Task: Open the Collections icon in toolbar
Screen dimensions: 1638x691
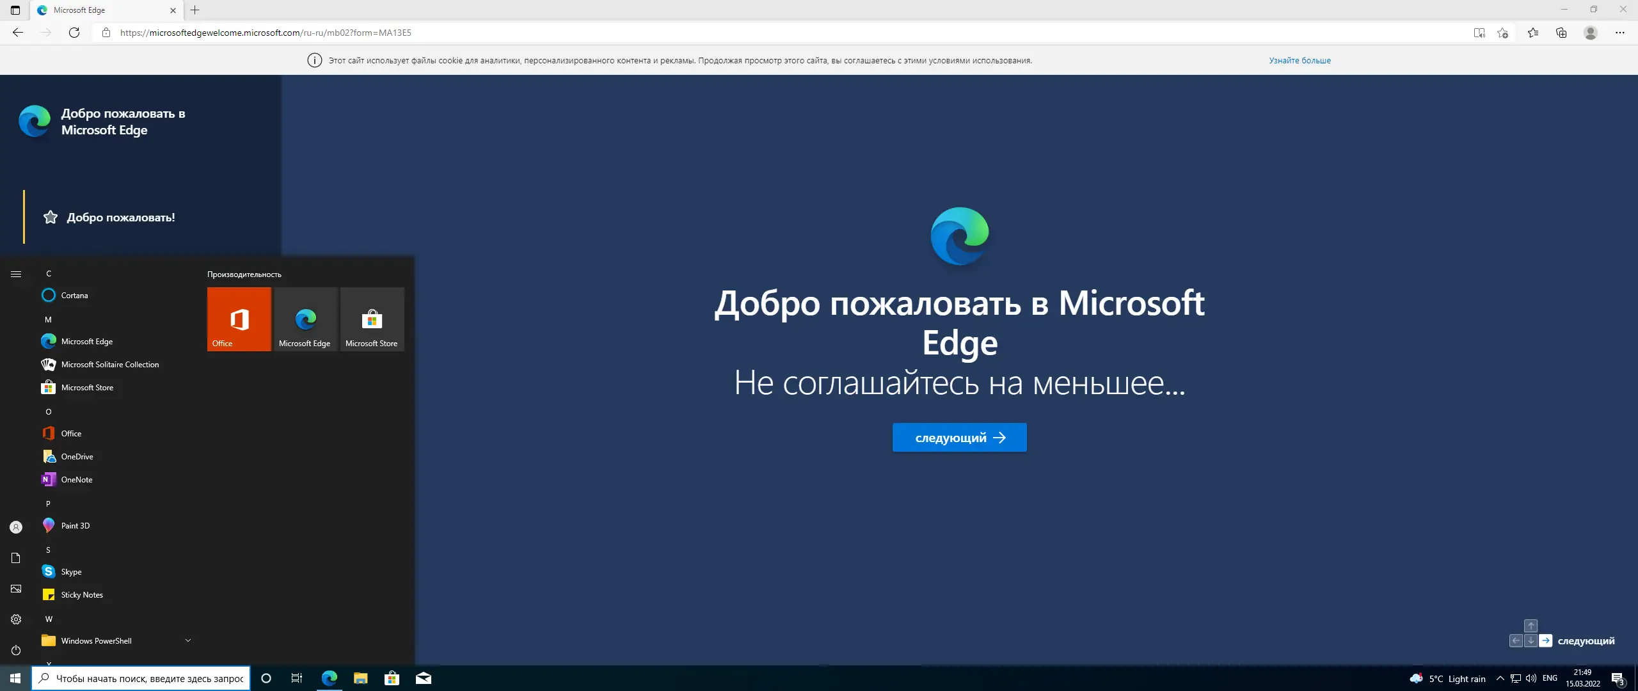Action: tap(1561, 33)
